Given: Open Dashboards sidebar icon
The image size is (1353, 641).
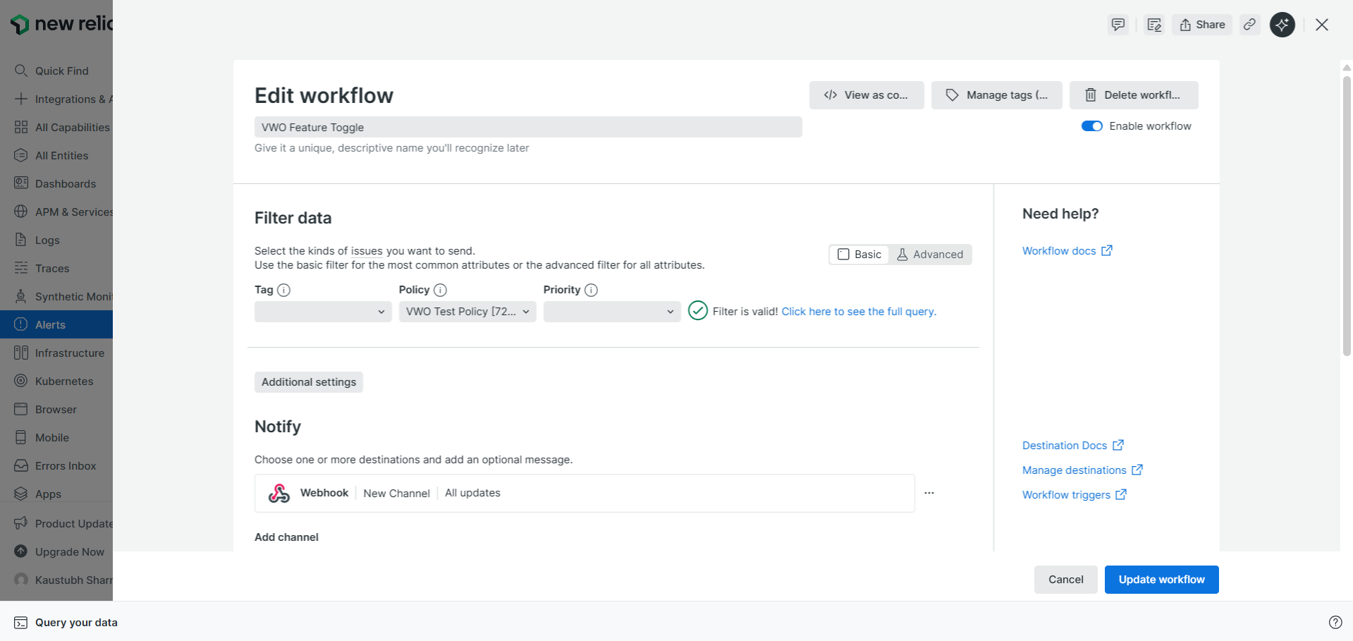Looking at the screenshot, I should (21, 183).
